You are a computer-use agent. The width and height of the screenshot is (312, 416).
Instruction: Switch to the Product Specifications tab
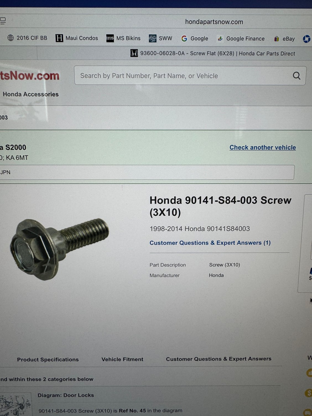pos(48,360)
